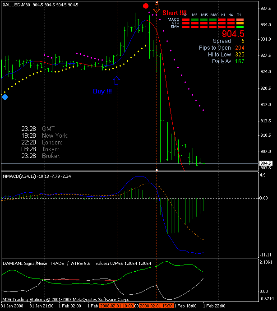Click the '1 Feb 22:00' time axis label
This screenshot has width=277, height=311.
[214, 306]
